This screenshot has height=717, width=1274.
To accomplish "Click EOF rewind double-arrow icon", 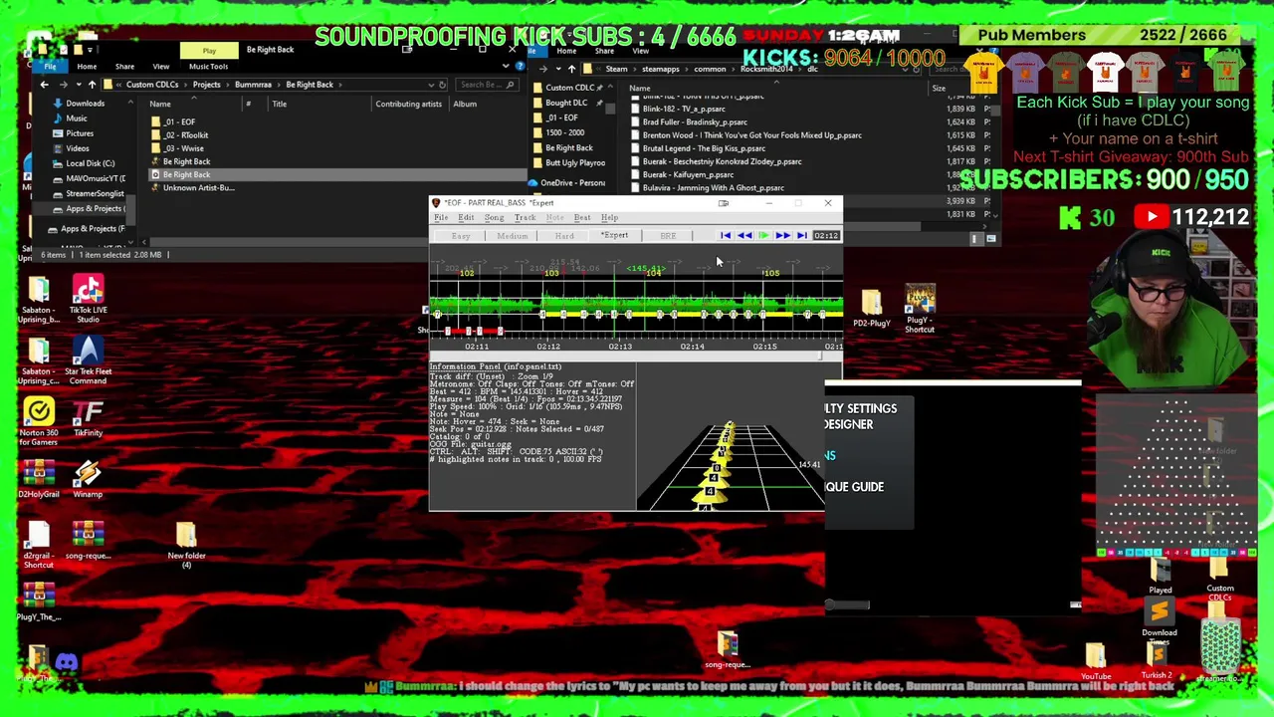I will pyautogui.click(x=744, y=236).
